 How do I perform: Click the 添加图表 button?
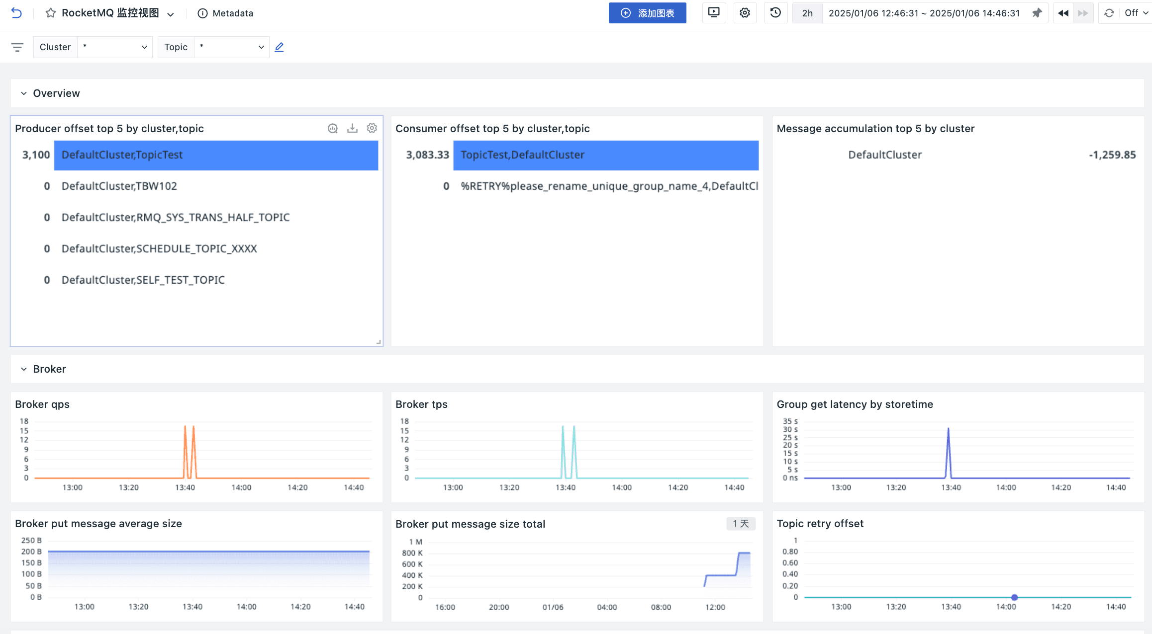click(647, 13)
